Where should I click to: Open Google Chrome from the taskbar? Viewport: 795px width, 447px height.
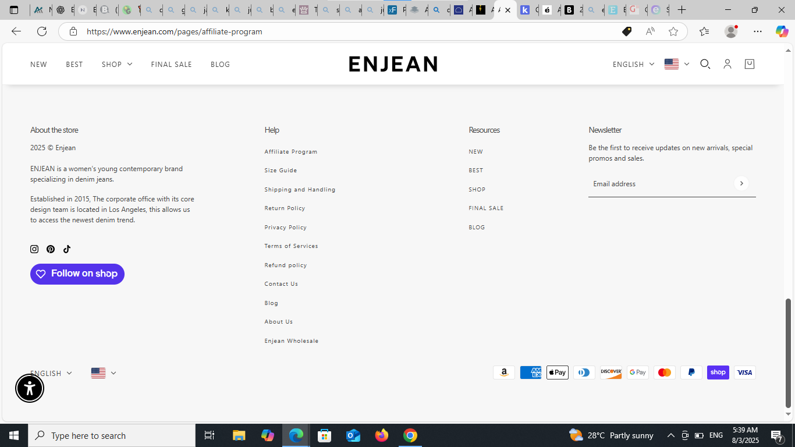click(x=410, y=435)
